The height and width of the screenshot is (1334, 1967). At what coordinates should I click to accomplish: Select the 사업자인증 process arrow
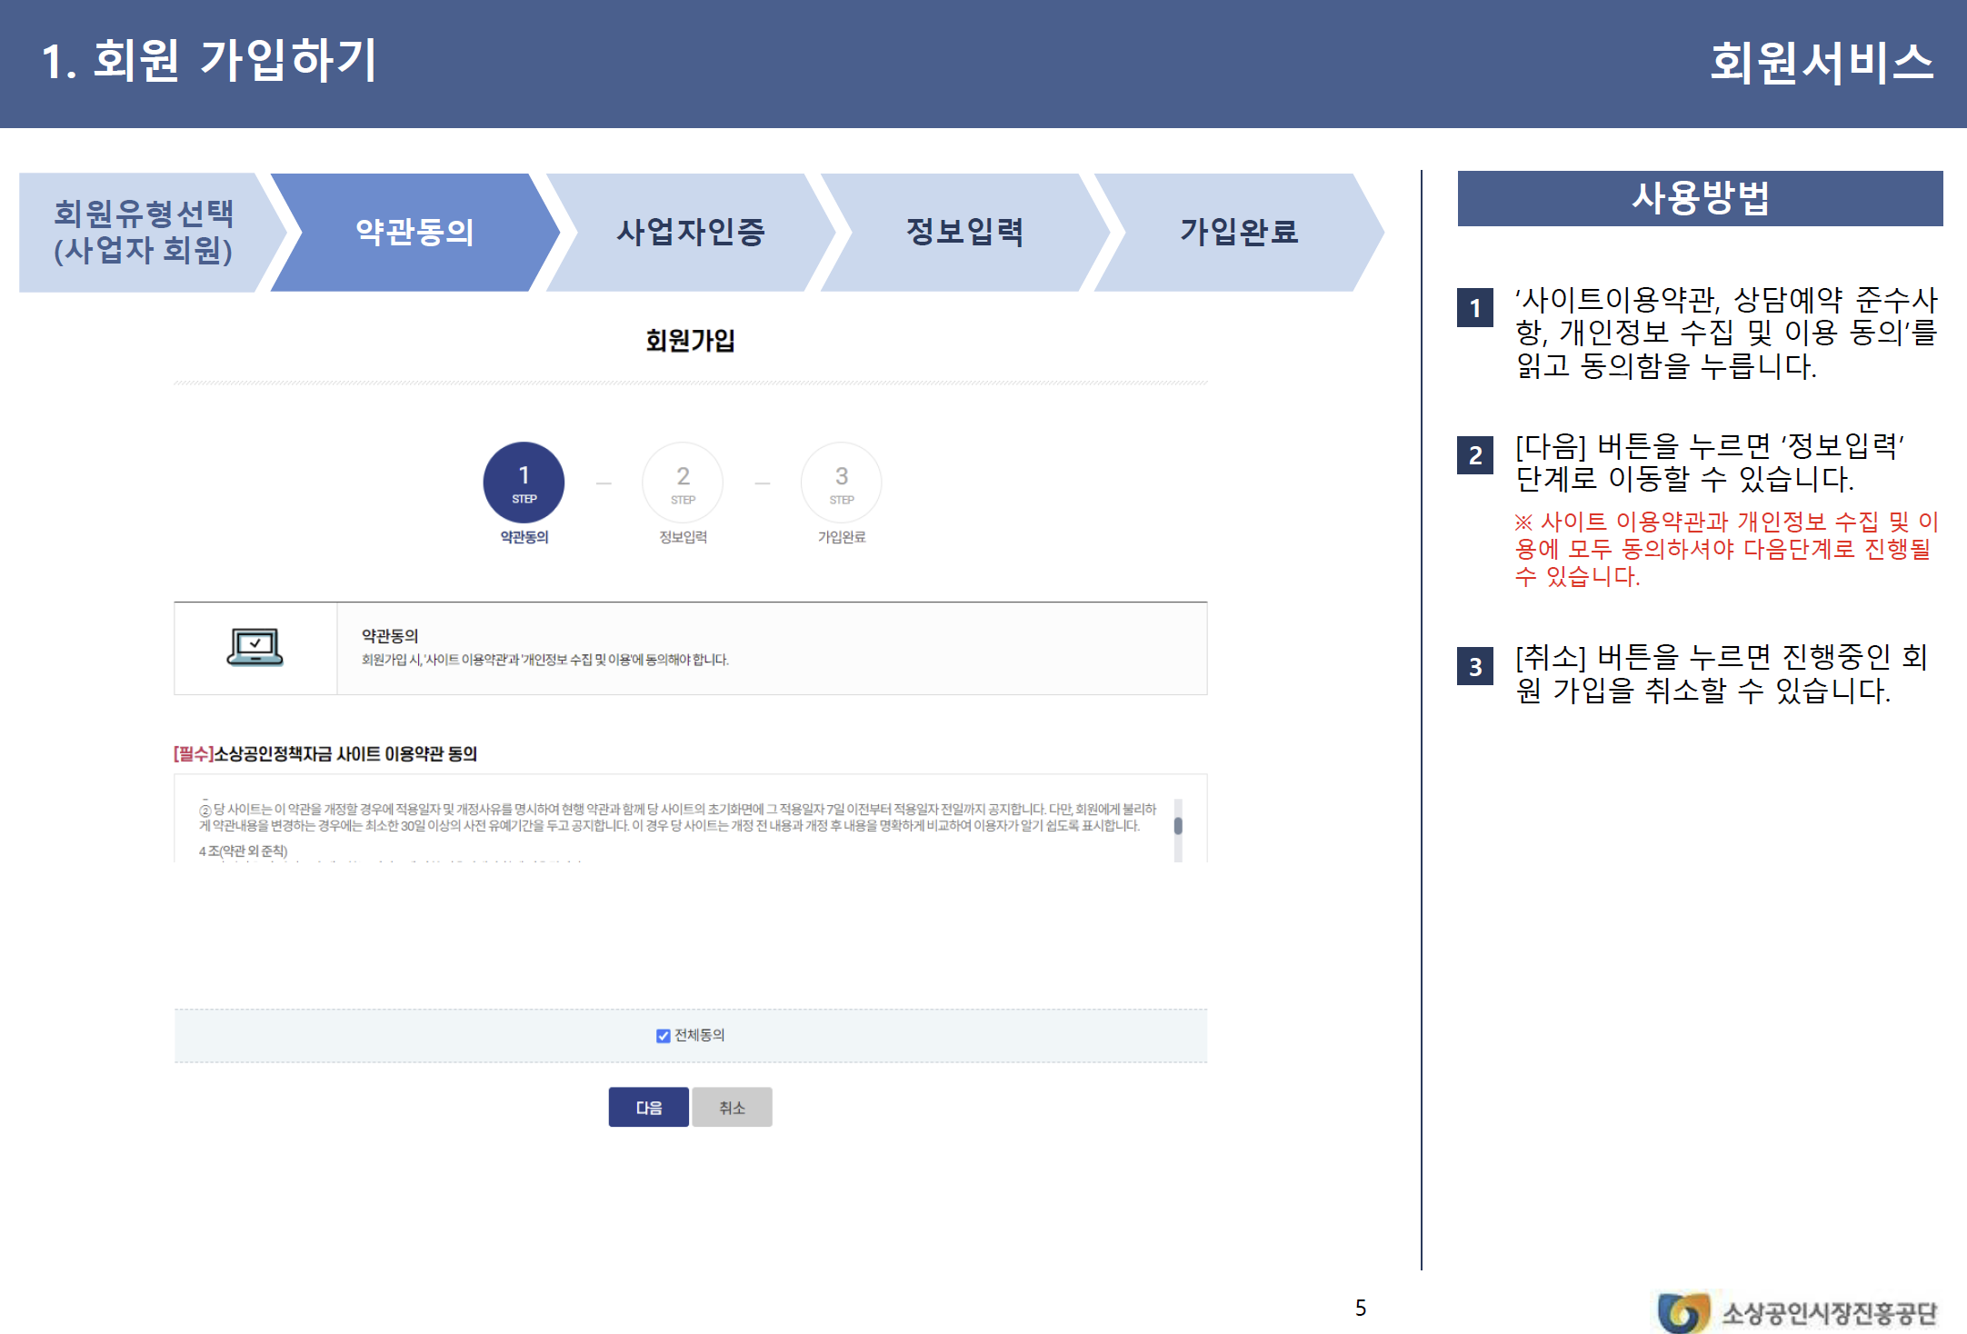click(691, 232)
